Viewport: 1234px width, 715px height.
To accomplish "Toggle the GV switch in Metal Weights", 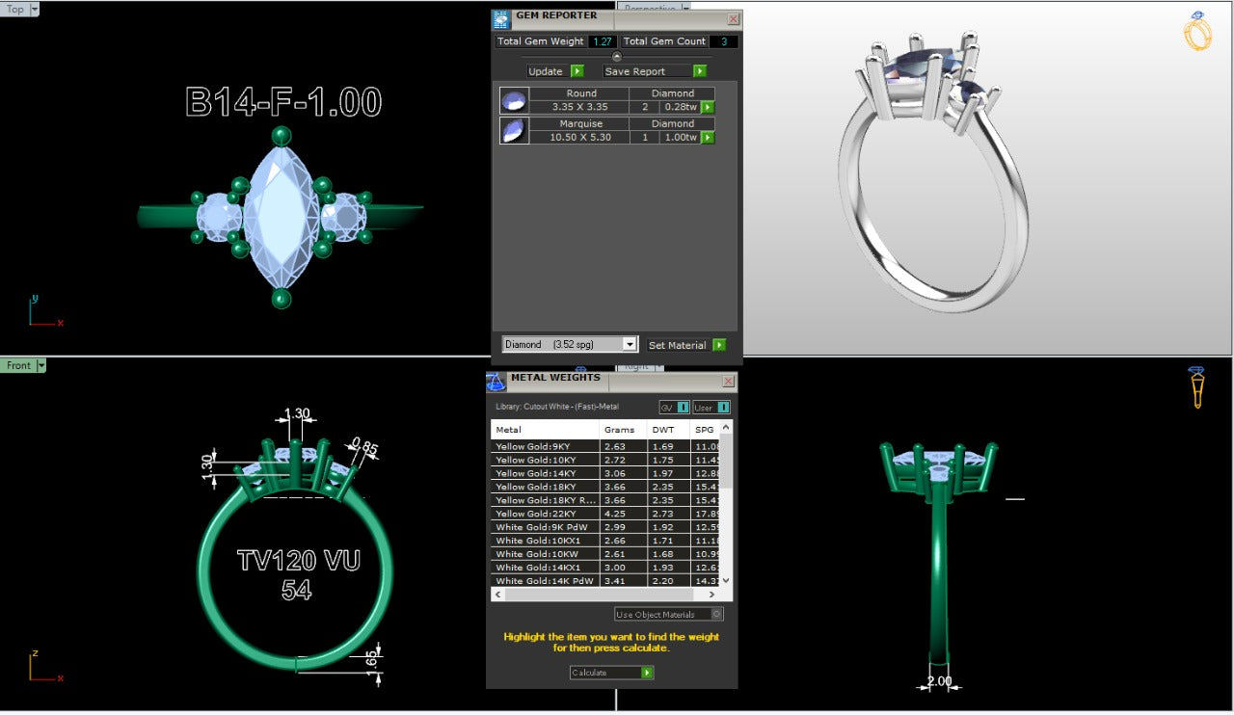I will pyautogui.click(x=675, y=408).
